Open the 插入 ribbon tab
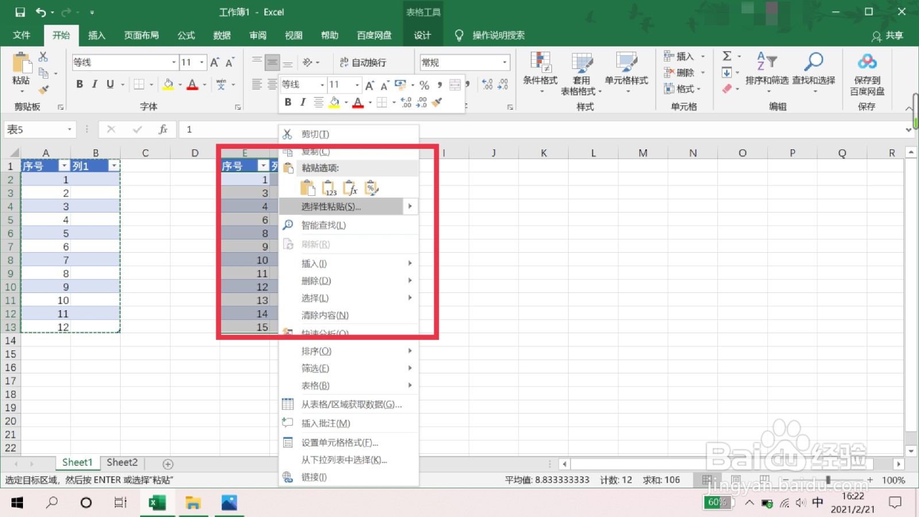 pyautogui.click(x=96, y=35)
